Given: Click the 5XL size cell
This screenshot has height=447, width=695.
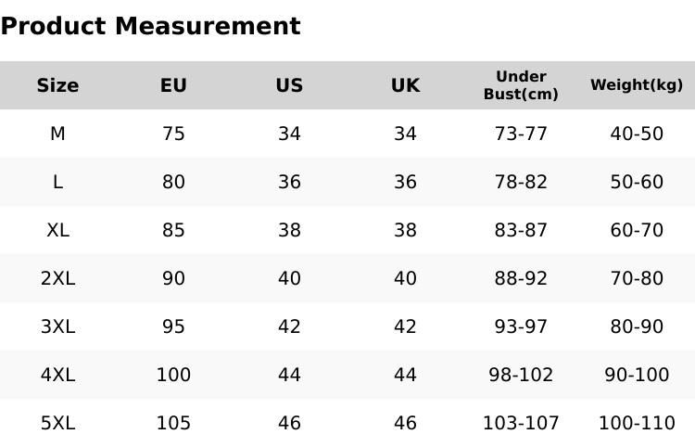Looking at the screenshot, I should pyautogui.click(x=57, y=423).
